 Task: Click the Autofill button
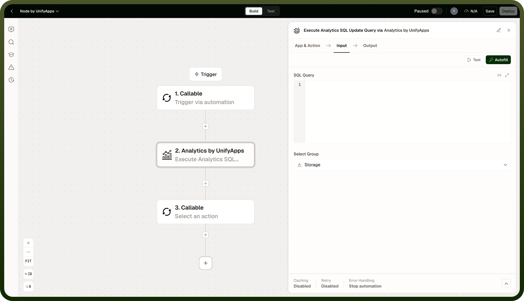[498, 60]
